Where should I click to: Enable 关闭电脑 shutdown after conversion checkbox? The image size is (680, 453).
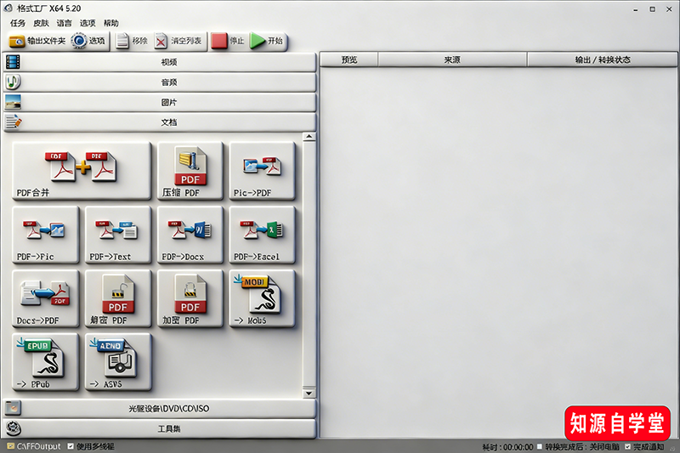tap(539, 446)
